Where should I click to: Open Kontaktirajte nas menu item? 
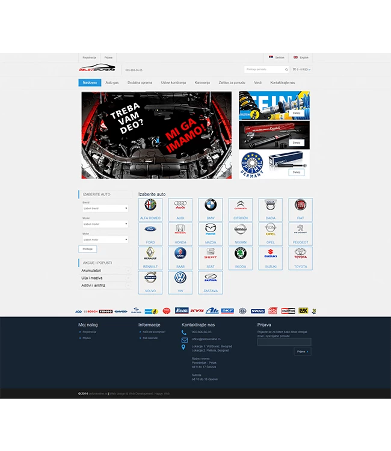pos(283,82)
